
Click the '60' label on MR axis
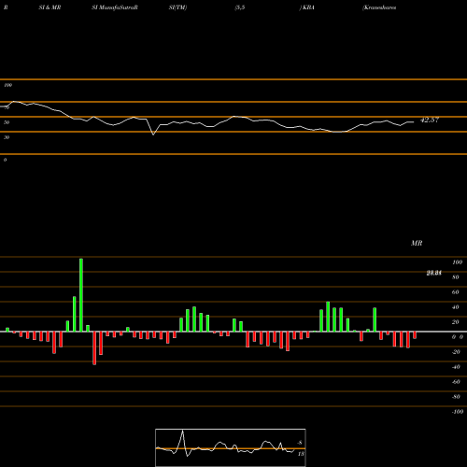[x=456, y=292]
